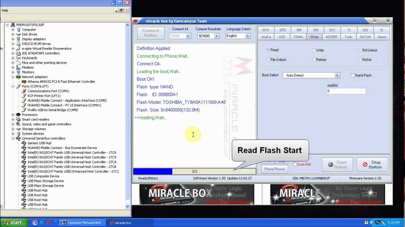Click the ECP Printer Port (LPT1) icon
Screen dimensions: 405x227
pyautogui.click(x=24, y=96)
